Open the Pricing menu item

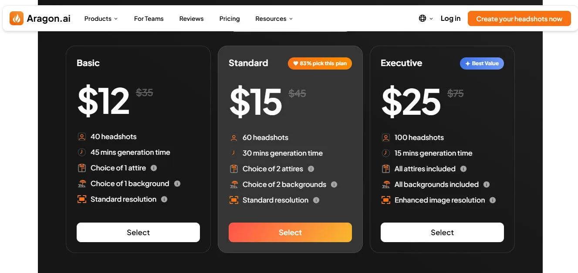click(x=230, y=19)
